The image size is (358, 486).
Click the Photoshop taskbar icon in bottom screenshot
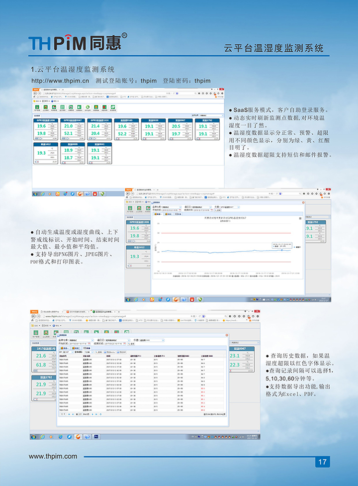(x=96, y=436)
